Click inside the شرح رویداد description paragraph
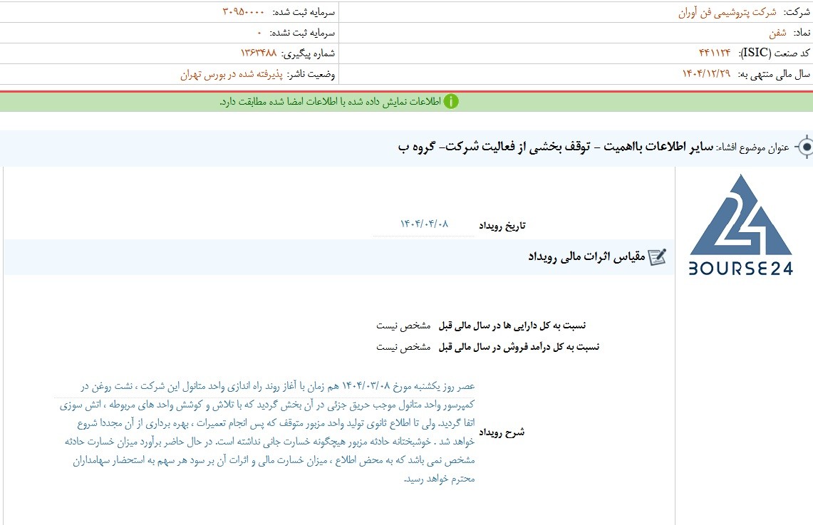813x525 pixels. [264, 432]
